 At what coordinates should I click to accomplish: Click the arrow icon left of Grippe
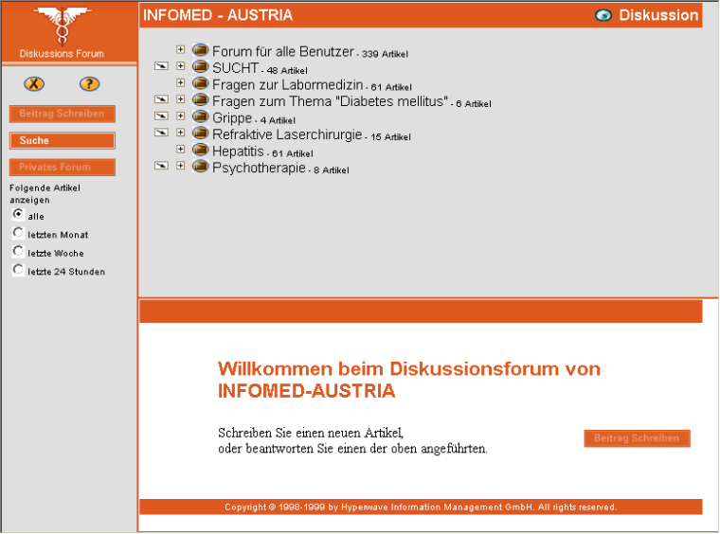point(161,116)
